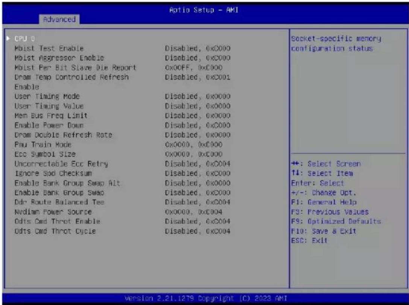This screenshot has height=305, width=409.
Task: Click the Aptio Setup - AMI title
Action: pos(204,10)
